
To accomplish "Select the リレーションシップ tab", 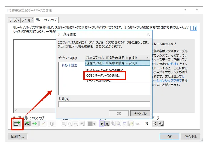I will [x=46, y=20].
